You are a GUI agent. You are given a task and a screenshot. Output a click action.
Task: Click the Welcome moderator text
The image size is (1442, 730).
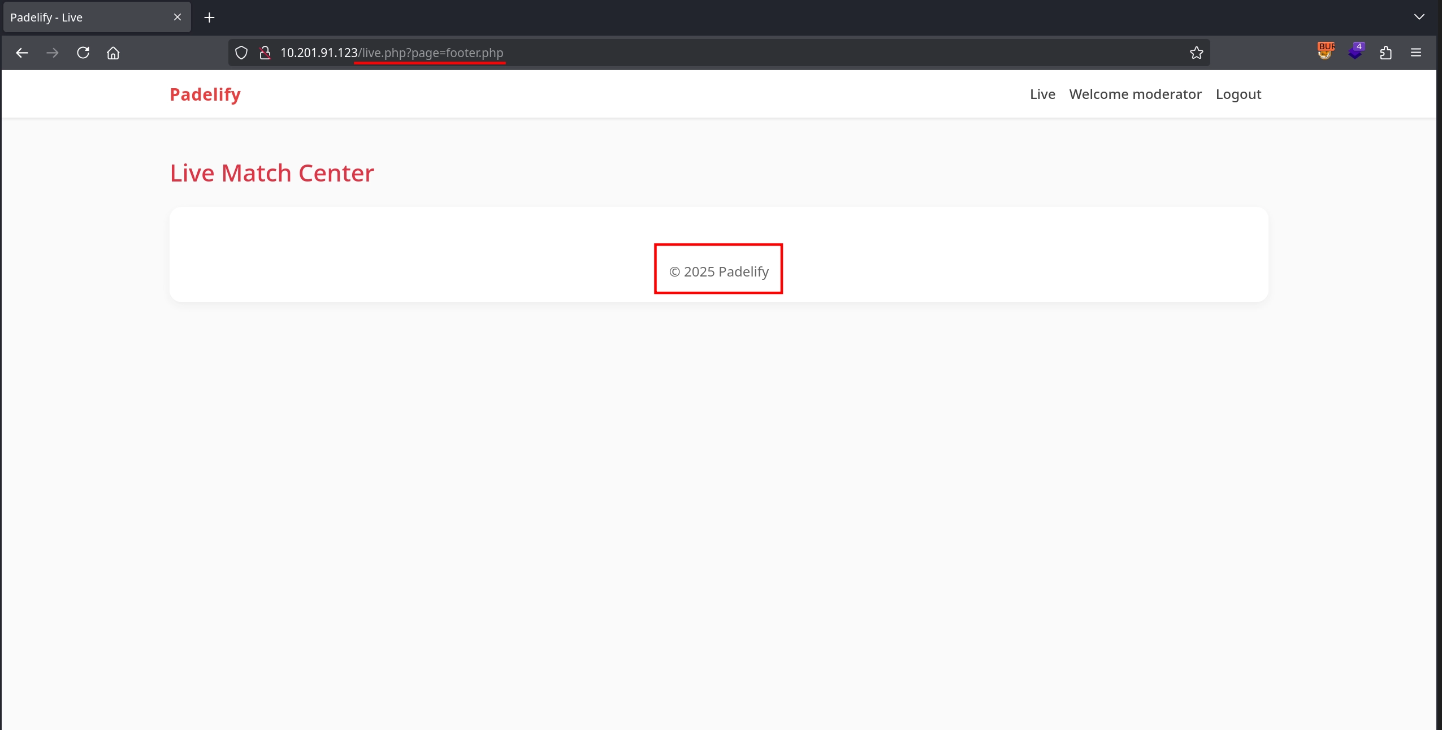(x=1135, y=94)
